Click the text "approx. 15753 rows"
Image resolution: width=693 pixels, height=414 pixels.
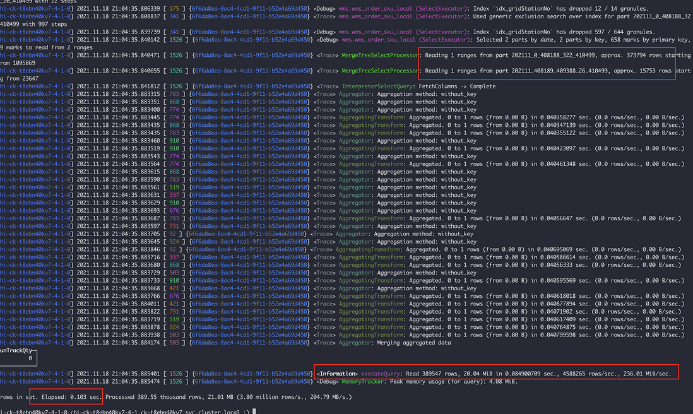[x=643, y=71]
